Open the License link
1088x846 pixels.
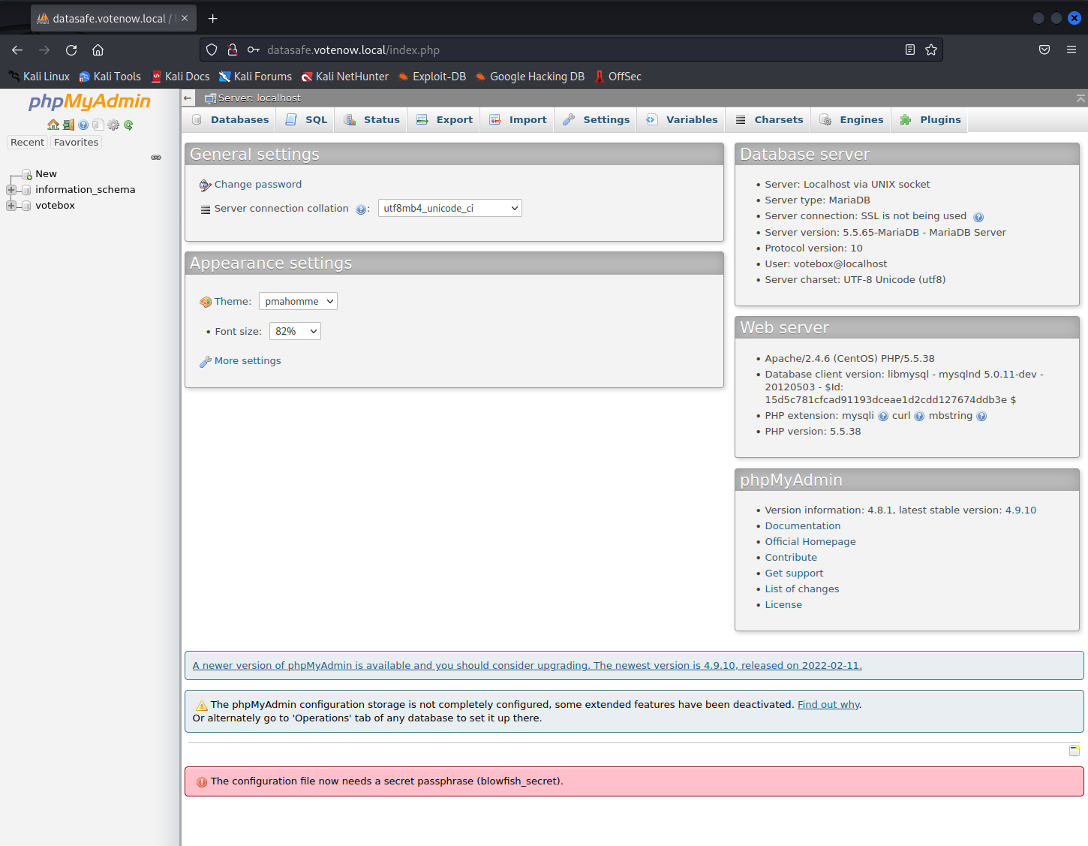[783, 605]
